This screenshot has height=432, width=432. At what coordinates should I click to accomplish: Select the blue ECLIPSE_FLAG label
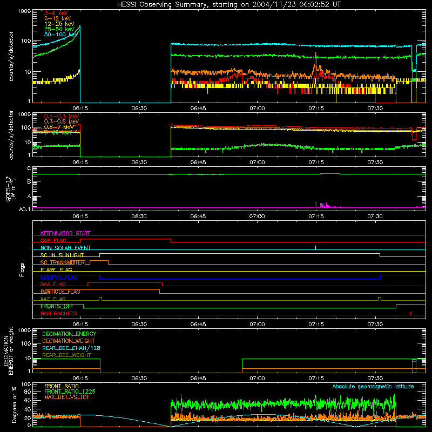pos(59,277)
